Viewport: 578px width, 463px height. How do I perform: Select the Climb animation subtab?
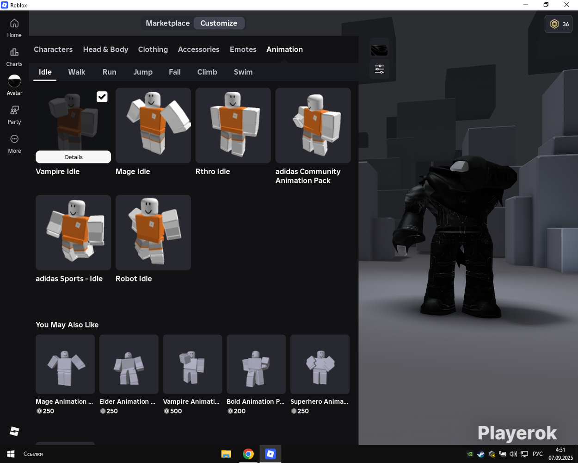pos(207,72)
